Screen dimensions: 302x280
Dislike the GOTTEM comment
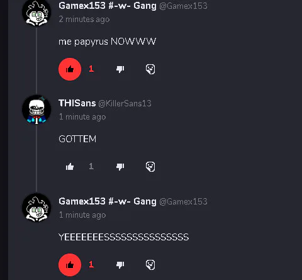tap(120, 167)
